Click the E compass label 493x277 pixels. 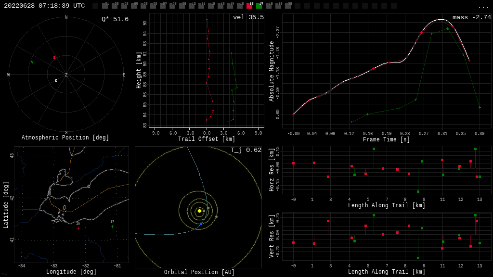(124, 75)
